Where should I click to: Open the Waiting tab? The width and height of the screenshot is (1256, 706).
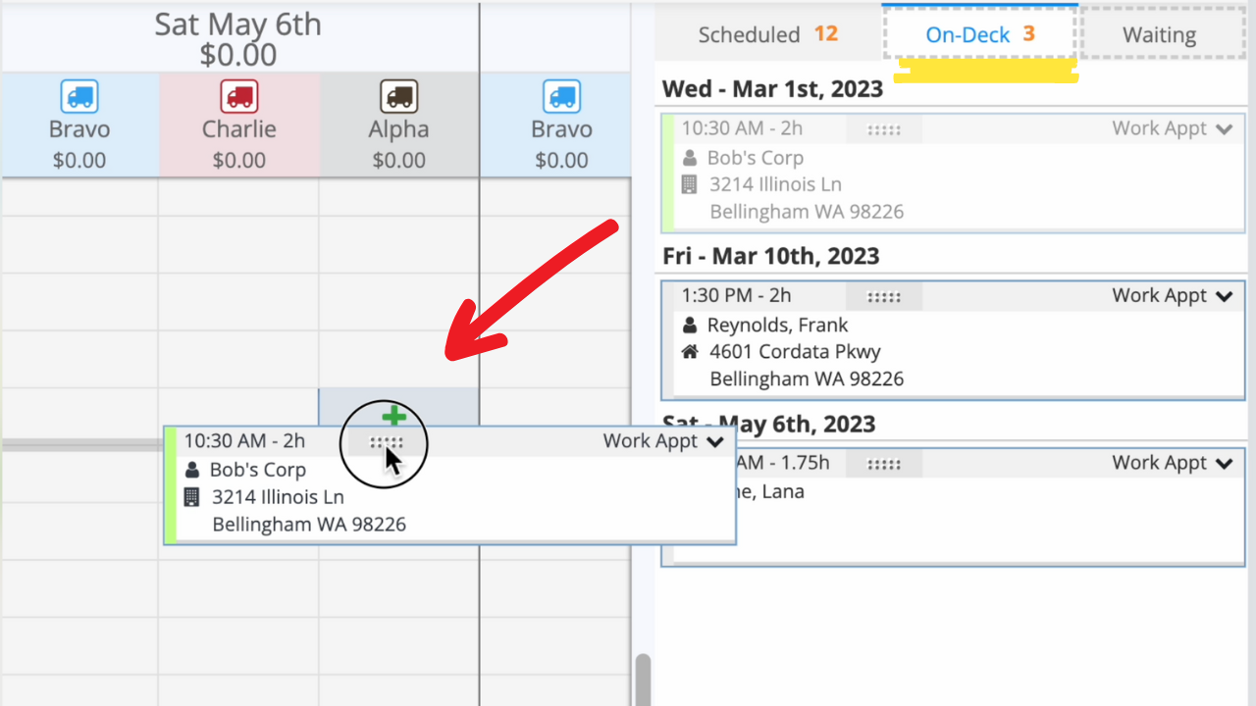(x=1159, y=35)
